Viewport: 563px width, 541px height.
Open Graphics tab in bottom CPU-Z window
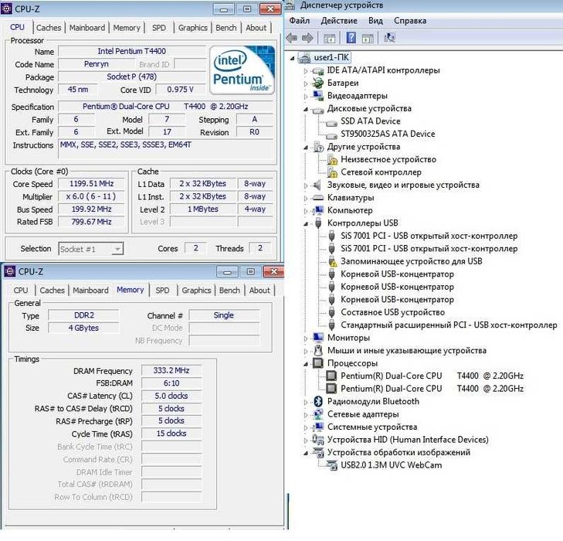click(196, 291)
